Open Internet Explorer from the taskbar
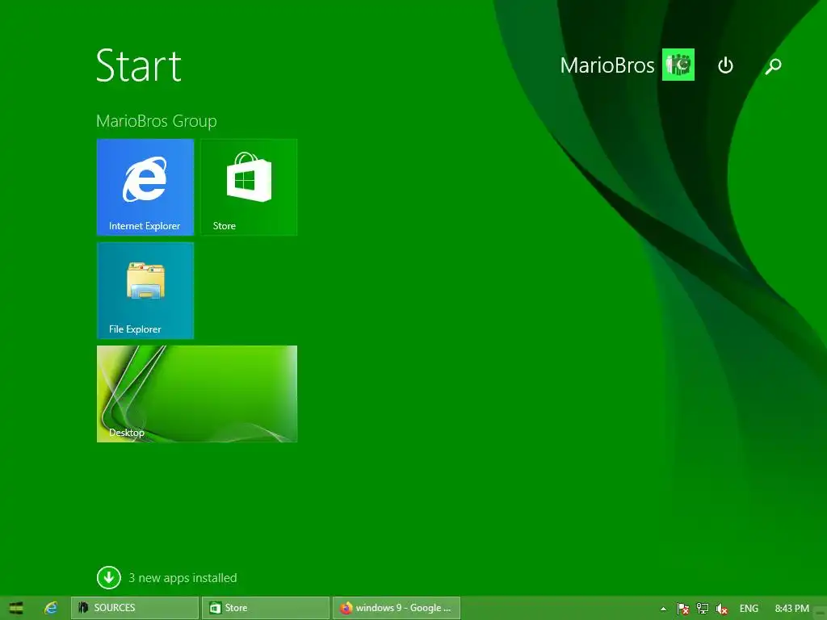The height and width of the screenshot is (620, 827). click(x=51, y=608)
